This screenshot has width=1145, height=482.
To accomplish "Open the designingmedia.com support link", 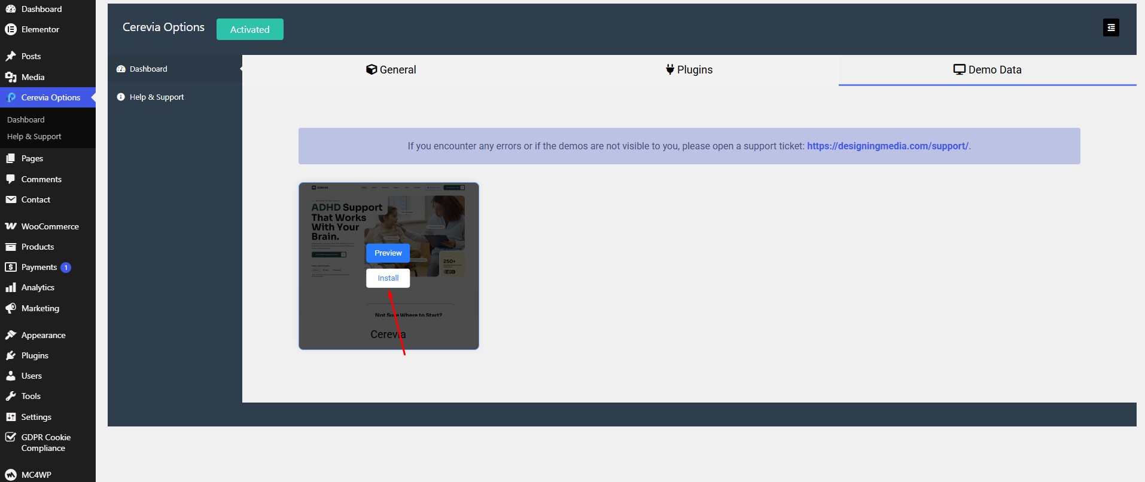I will tap(888, 146).
